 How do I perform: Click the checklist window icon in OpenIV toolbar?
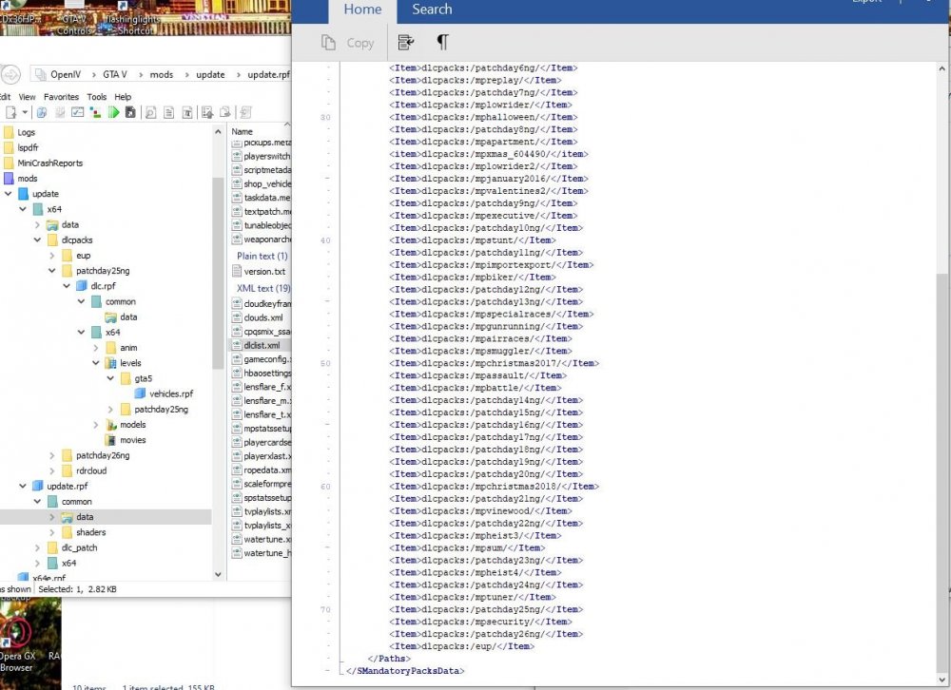[x=78, y=112]
